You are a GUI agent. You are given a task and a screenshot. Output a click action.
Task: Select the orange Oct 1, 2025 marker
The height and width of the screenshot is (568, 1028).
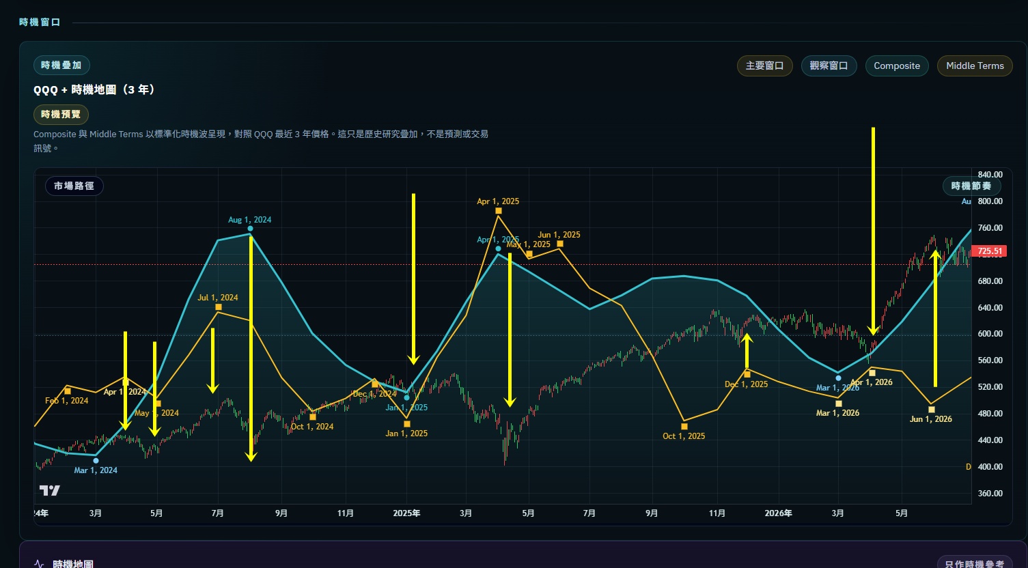(x=684, y=427)
